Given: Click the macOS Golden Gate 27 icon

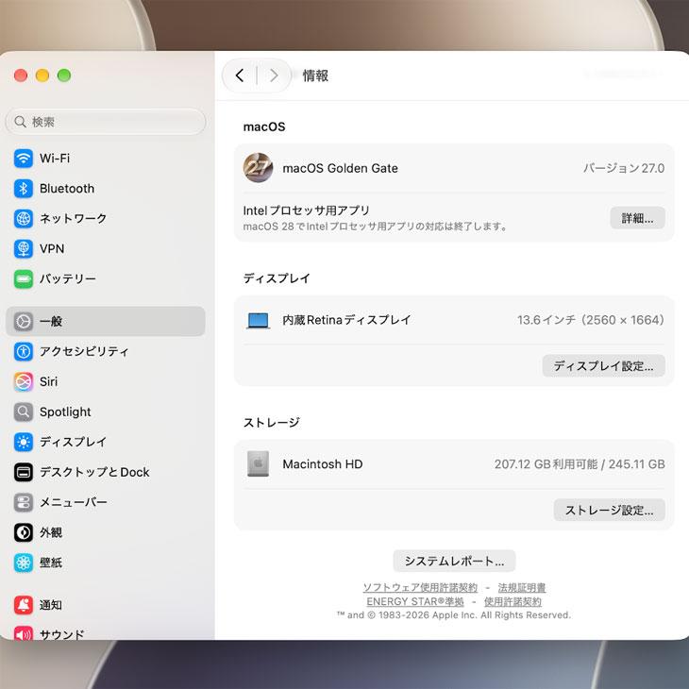Looking at the screenshot, I should pos(258,167).
